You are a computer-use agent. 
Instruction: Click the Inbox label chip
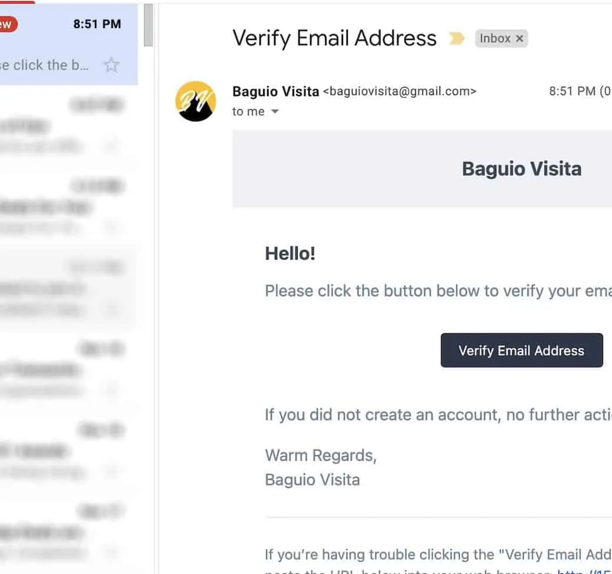coord(495,39)
